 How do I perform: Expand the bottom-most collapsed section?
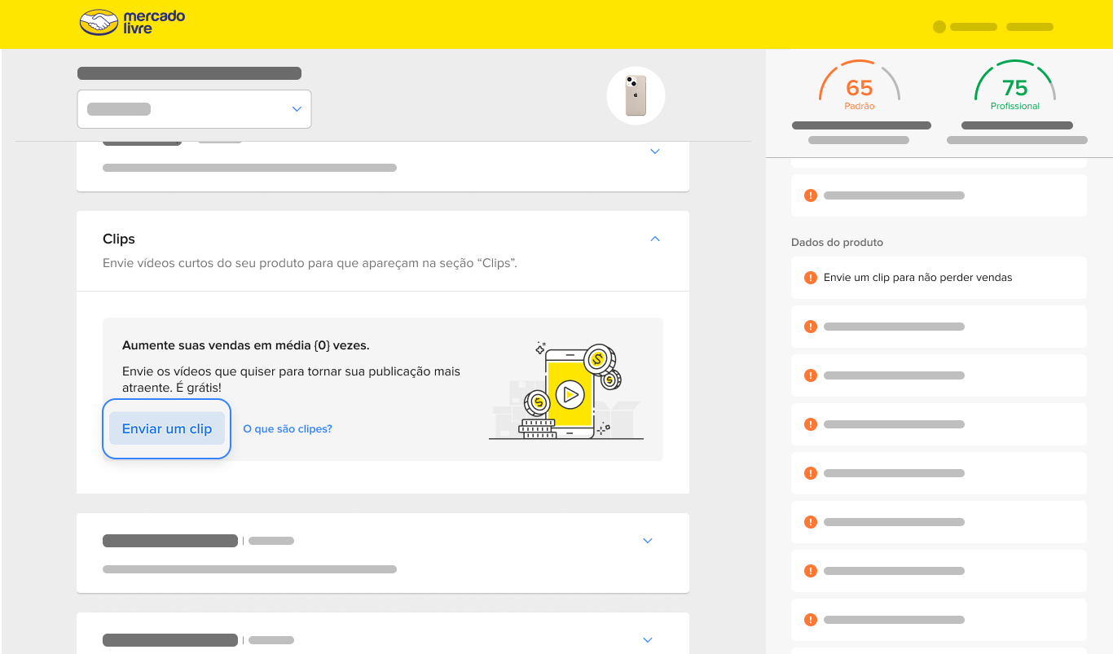click(648, 640)
